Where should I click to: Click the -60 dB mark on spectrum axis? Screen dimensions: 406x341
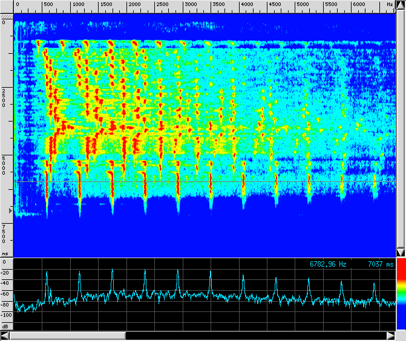[x=6, y=294]
